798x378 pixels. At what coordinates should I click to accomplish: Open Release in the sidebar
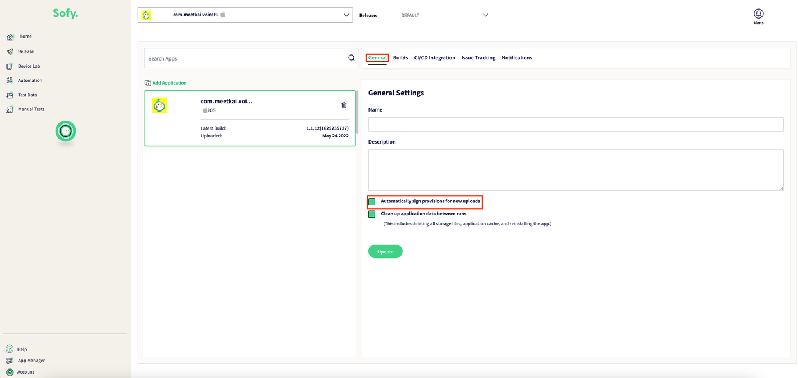pyautogui.click(x=26, y=52)
